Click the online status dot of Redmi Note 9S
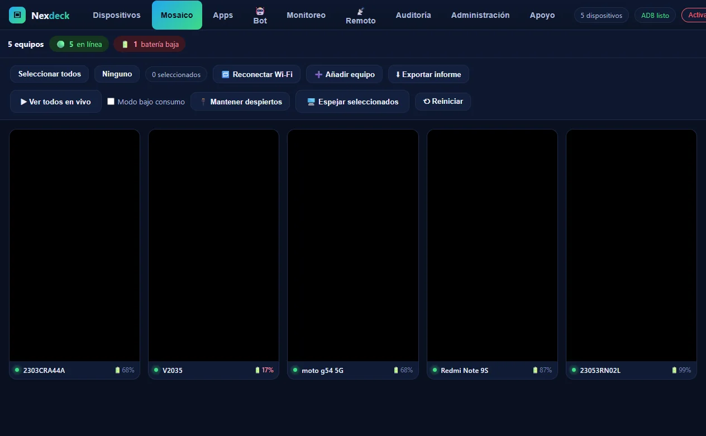 point(435,370)
